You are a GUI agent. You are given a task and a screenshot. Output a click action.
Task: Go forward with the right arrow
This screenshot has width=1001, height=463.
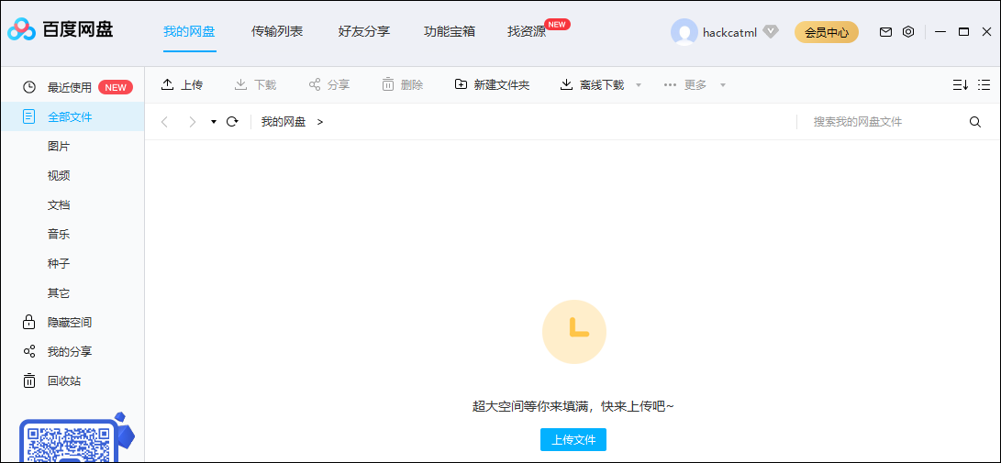pyautogui.click(x=192, y=122)
